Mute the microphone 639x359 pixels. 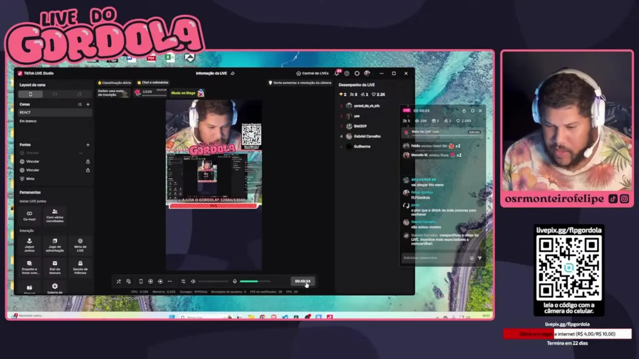pos(235,281)
